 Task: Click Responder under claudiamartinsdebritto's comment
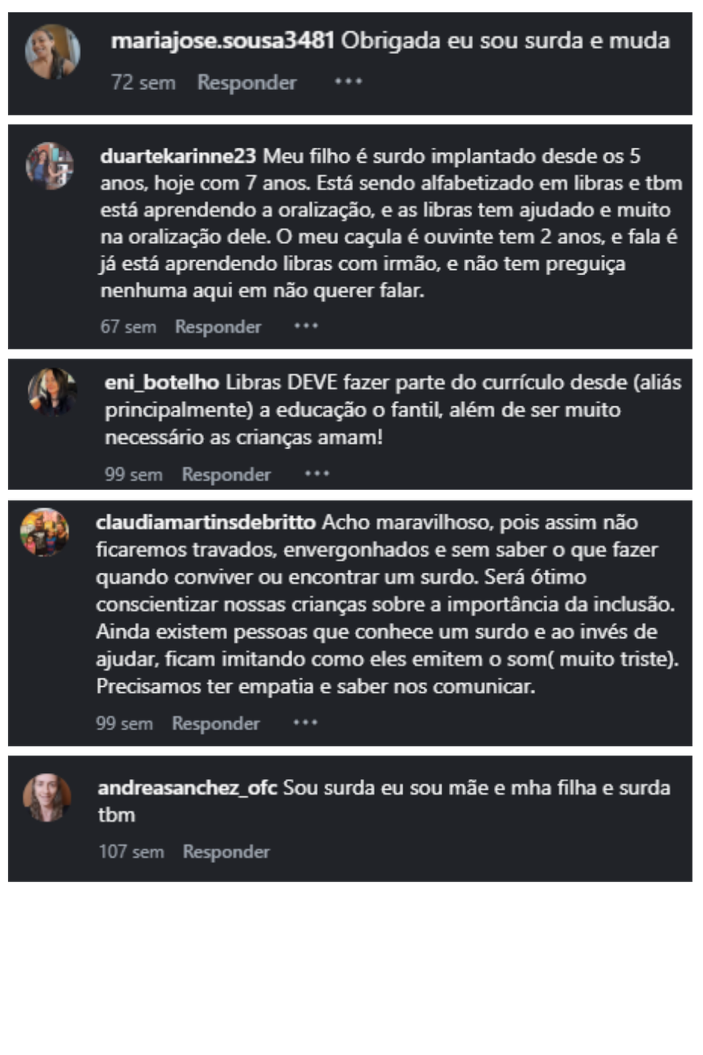pos(215,724)
